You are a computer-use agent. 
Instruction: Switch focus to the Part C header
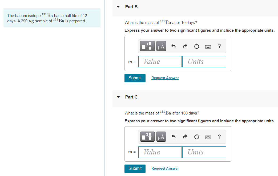(131, 97)
